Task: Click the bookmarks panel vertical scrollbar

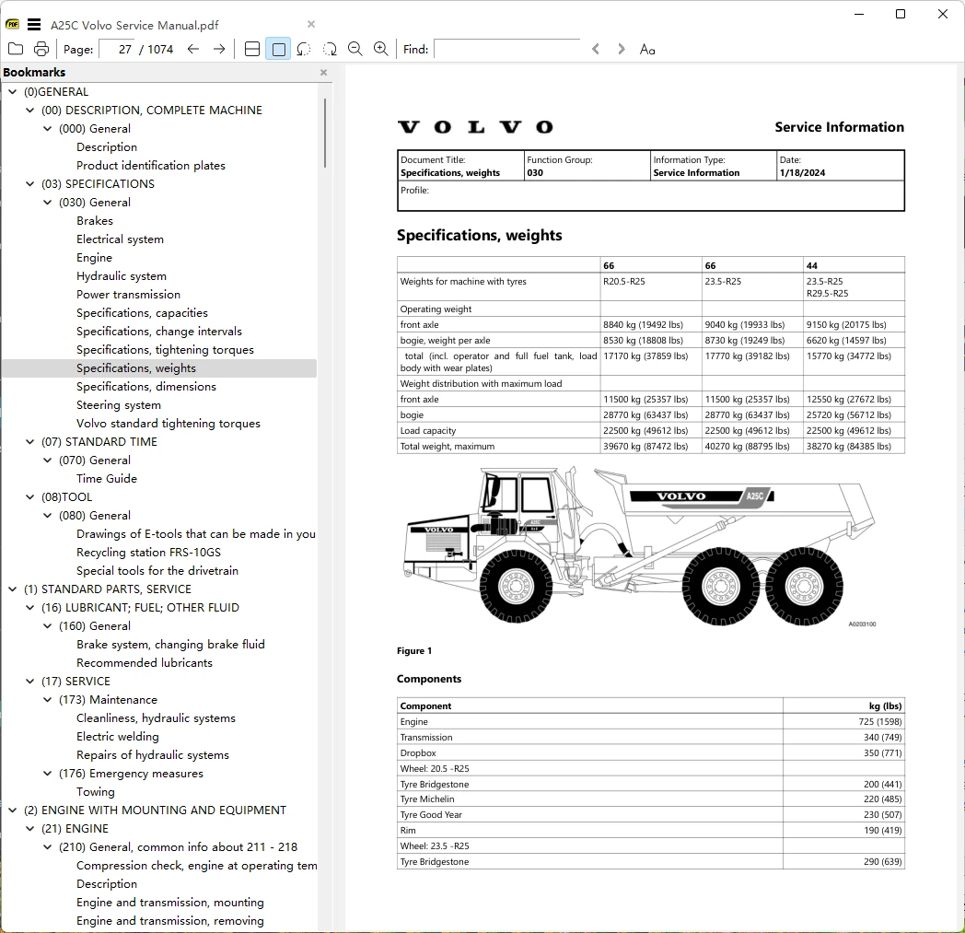Action: (324, 133)
